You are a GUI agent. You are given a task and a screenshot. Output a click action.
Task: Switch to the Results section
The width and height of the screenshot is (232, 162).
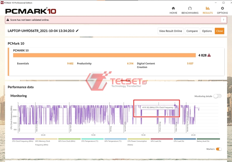pos(207,10)
